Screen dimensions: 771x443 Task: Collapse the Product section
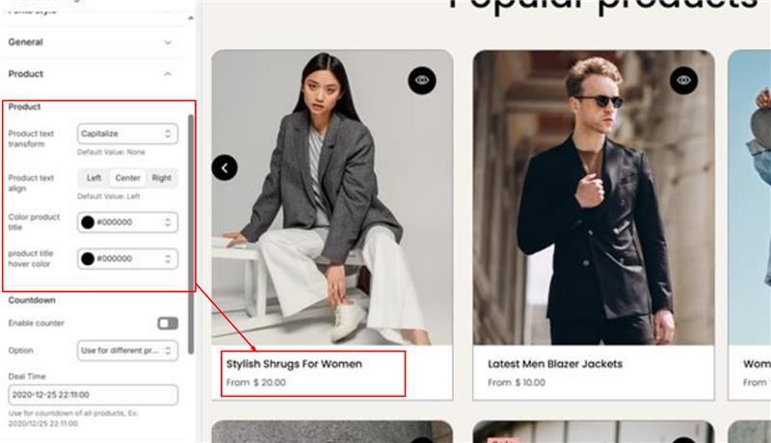pyautogui.click(x=168, y=74)
